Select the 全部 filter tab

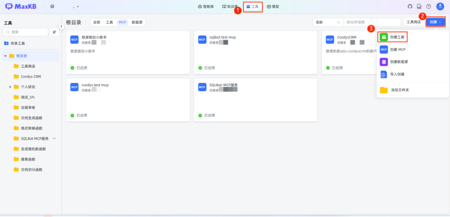[97, 22]
